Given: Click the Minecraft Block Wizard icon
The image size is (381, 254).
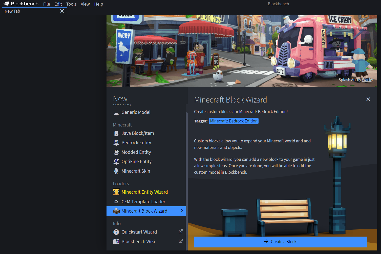Looking at the screenshot, I should (x=116, y=211).
